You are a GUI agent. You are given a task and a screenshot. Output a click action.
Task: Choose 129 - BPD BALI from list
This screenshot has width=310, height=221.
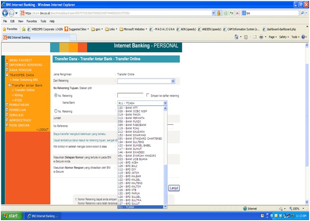point(141,166)
